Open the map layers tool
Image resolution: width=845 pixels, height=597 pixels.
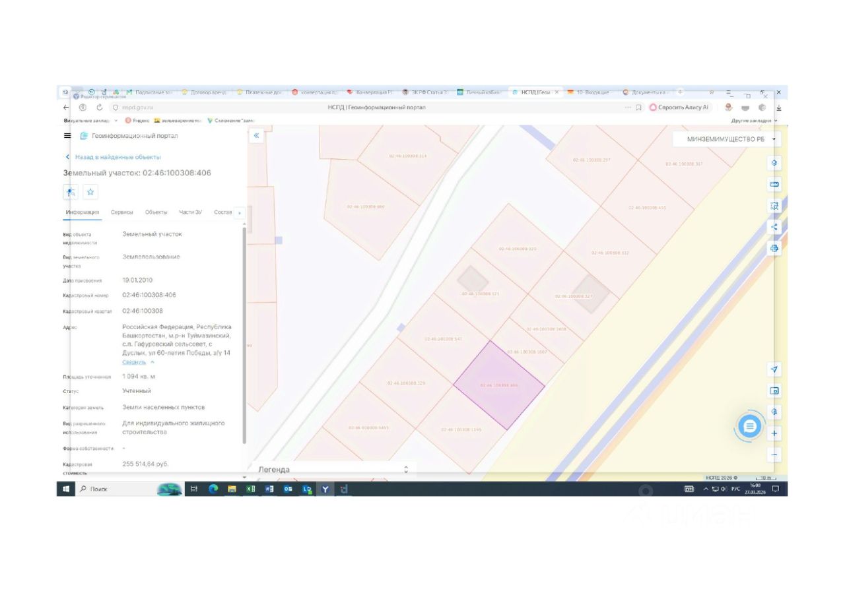click(x=774, y=163)
